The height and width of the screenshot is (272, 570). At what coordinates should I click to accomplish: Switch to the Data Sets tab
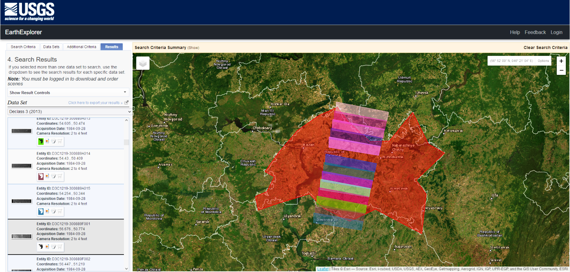click(x=51, y=47)
